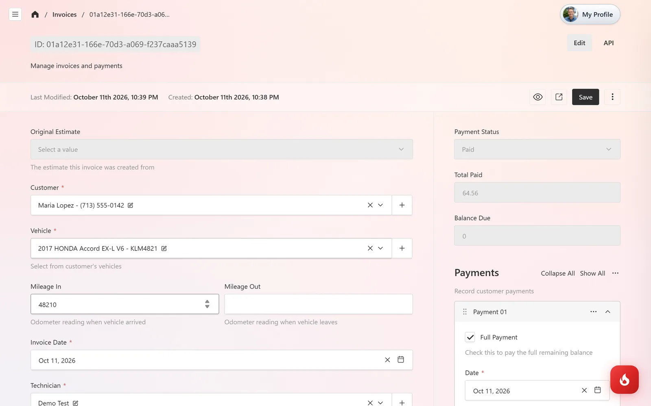Add a new vehicle with plus

coord(402,248)
